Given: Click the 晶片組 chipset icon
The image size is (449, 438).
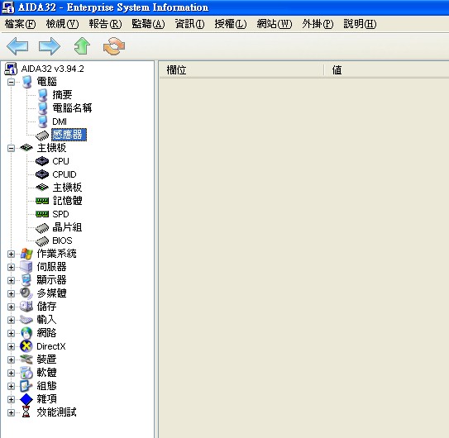Looking at the screenshot, I should (x=42, y=228).
